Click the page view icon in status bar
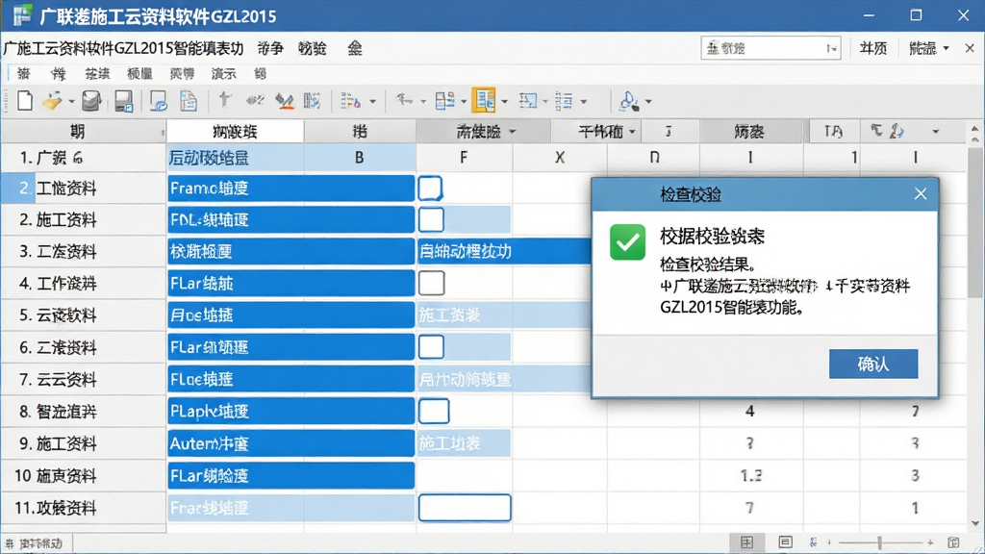 point(785,542)
